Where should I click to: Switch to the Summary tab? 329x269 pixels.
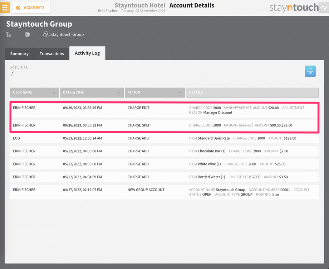click(x=19, y=54)
